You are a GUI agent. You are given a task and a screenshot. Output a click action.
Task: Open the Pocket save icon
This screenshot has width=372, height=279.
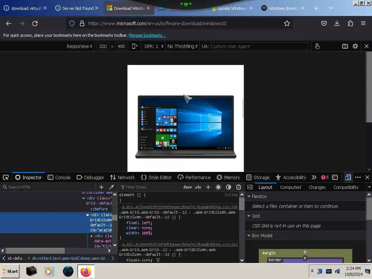(324, 23)
